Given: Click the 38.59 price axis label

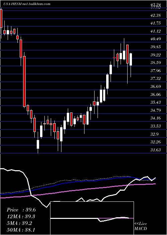Looking at the screenshot, I should click(x=155, y=63).
